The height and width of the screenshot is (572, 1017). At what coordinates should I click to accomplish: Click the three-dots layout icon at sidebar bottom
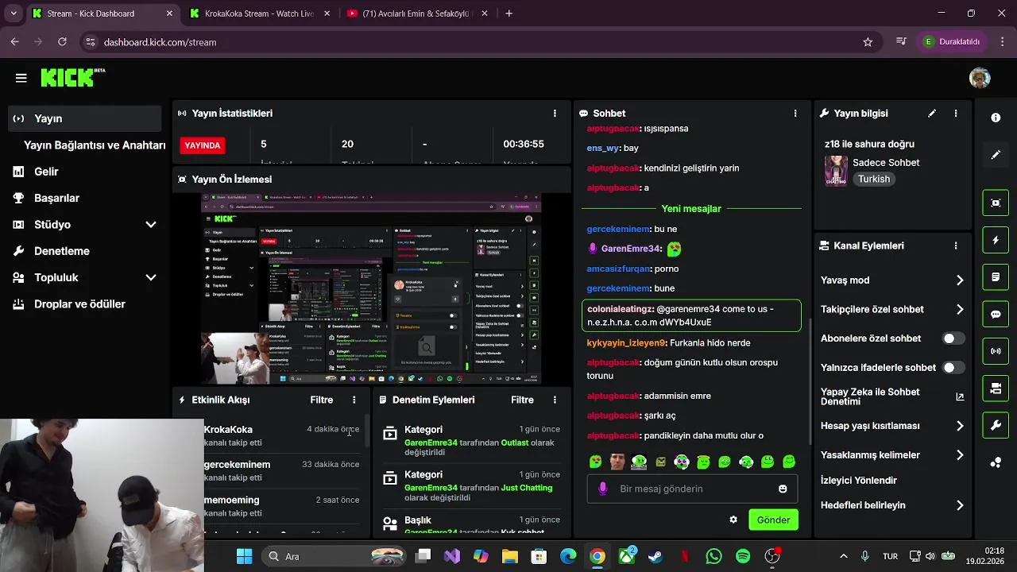(996, 463)
